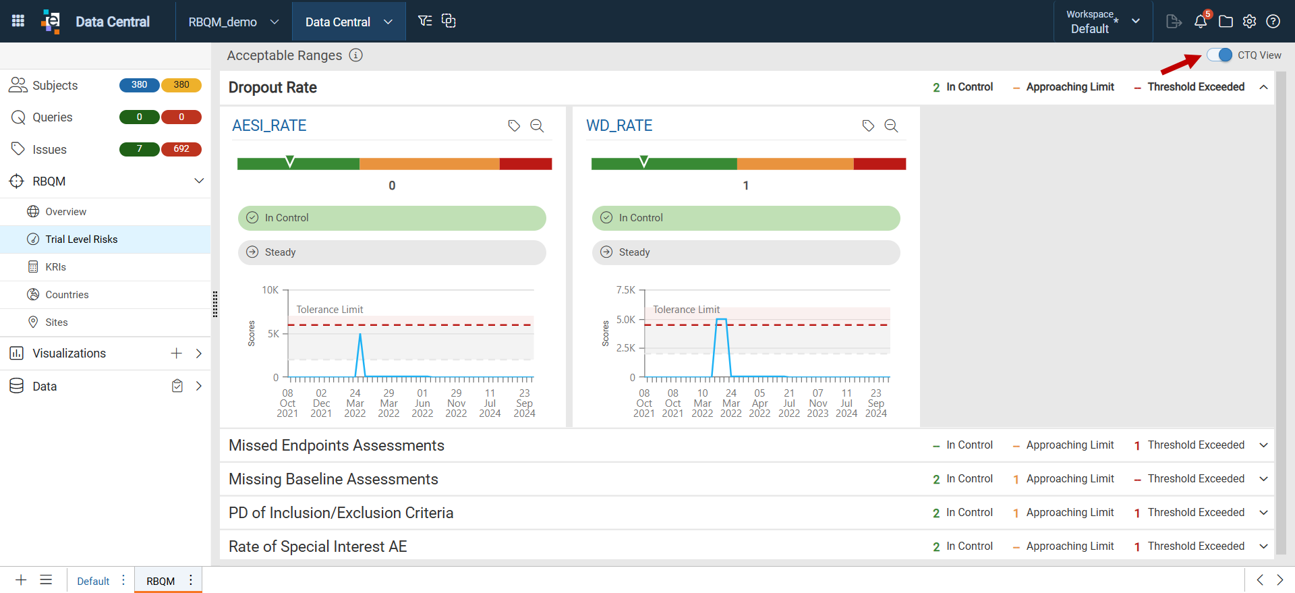This screenshot has height=593, width=1295.
Task: Click the zoom magnifier on WD_RATE card
Action: (x=891, y=125)
